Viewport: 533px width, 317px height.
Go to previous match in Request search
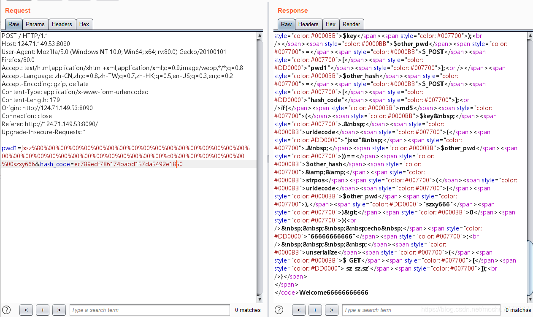(26, 310)
